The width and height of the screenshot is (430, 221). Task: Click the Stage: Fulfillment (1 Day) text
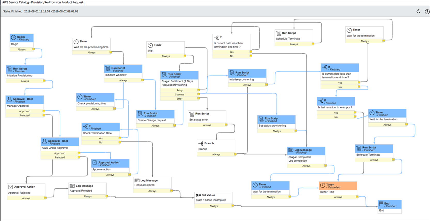(177, 81)
